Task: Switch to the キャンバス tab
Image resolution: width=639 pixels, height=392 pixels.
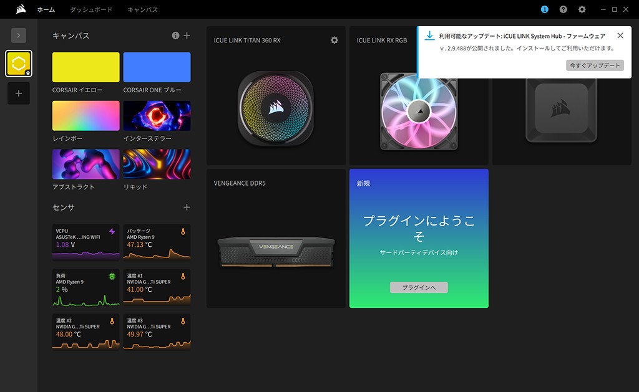Action: coord(142,10)
